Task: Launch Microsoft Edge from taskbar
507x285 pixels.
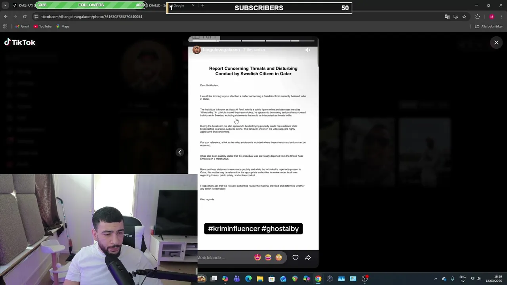Action: [x=248, y=279]
